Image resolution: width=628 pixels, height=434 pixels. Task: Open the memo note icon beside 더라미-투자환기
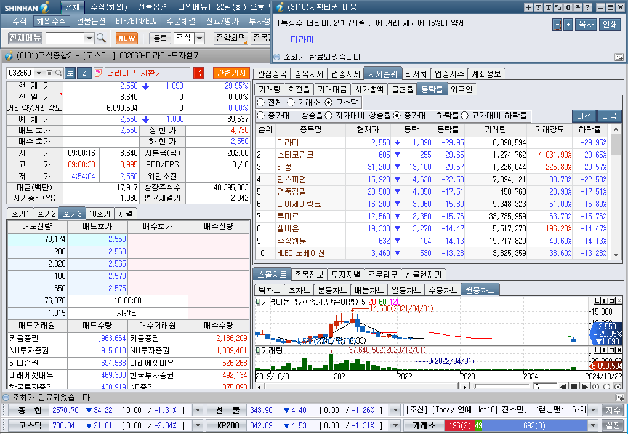[98, 73]
